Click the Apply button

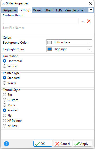click(x=82, y=144)
